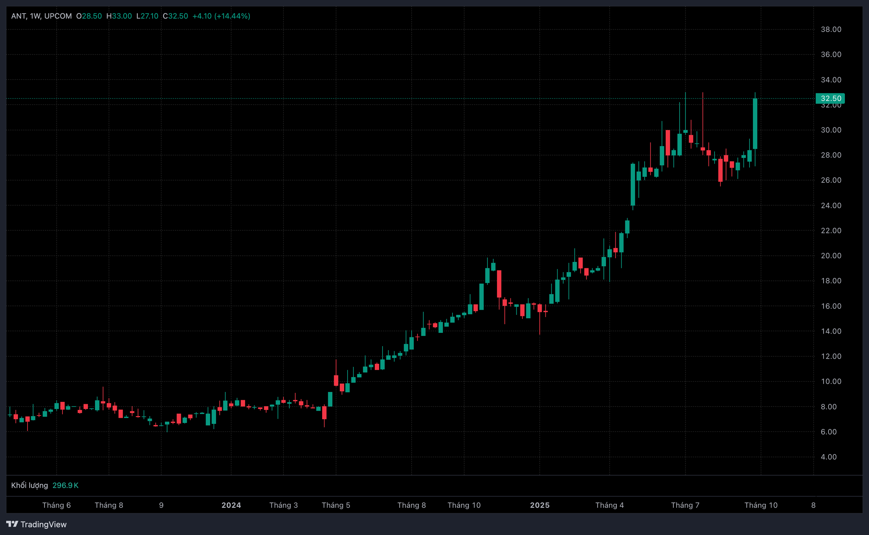The image size is (869, 535).
Task: Click the 2024 year label on time axis
Action: [231, 505]
